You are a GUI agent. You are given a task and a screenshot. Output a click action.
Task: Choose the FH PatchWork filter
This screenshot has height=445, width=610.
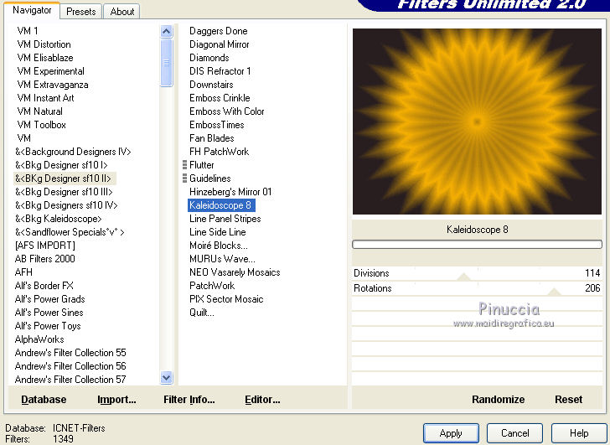coord(219,152)
